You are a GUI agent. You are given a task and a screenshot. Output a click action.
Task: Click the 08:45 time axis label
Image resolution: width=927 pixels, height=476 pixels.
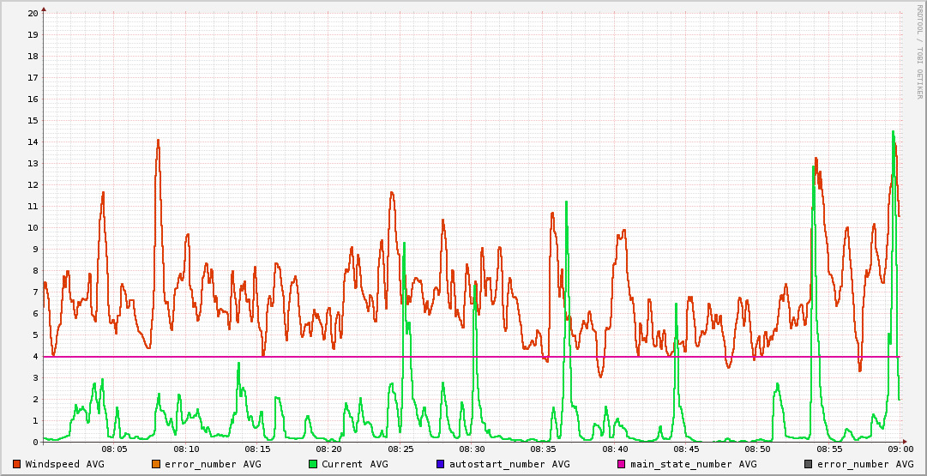687,449
